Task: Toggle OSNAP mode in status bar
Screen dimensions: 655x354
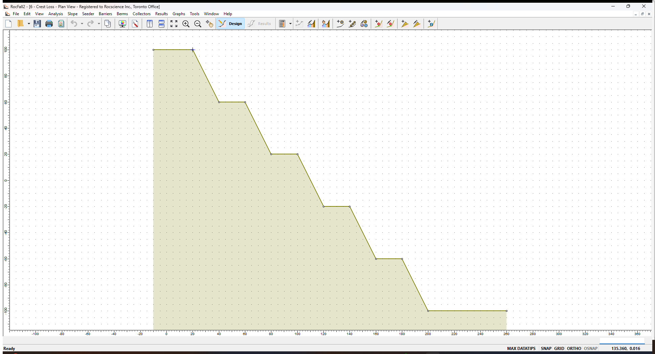Action: (590, 348)
